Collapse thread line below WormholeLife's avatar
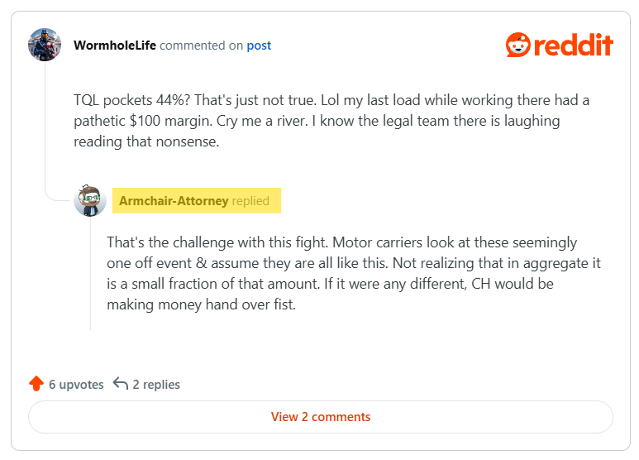 tap(45, 124)
